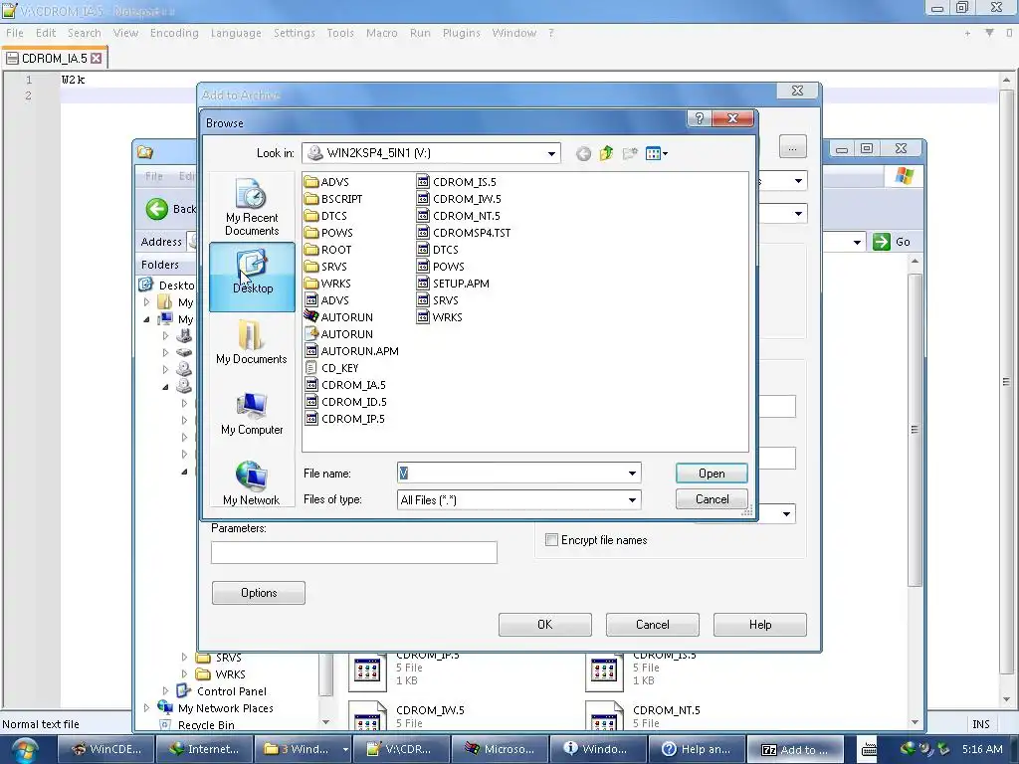Select the CDROM_IA.5 file in Browse list
Image resolution: width=1019 pixels, height=764 pixels.
(x=345, y=385)
